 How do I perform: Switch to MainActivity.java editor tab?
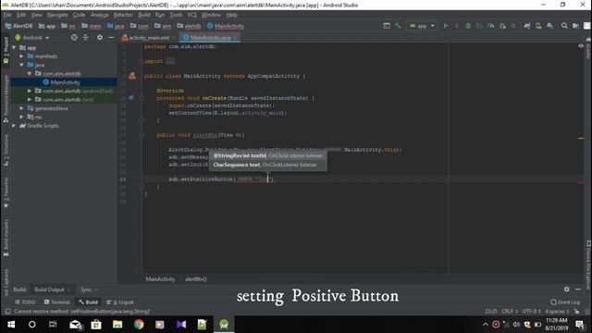210,38
